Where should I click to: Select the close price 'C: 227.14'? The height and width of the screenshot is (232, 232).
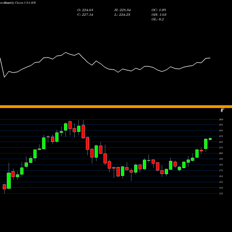pos(85,15)
